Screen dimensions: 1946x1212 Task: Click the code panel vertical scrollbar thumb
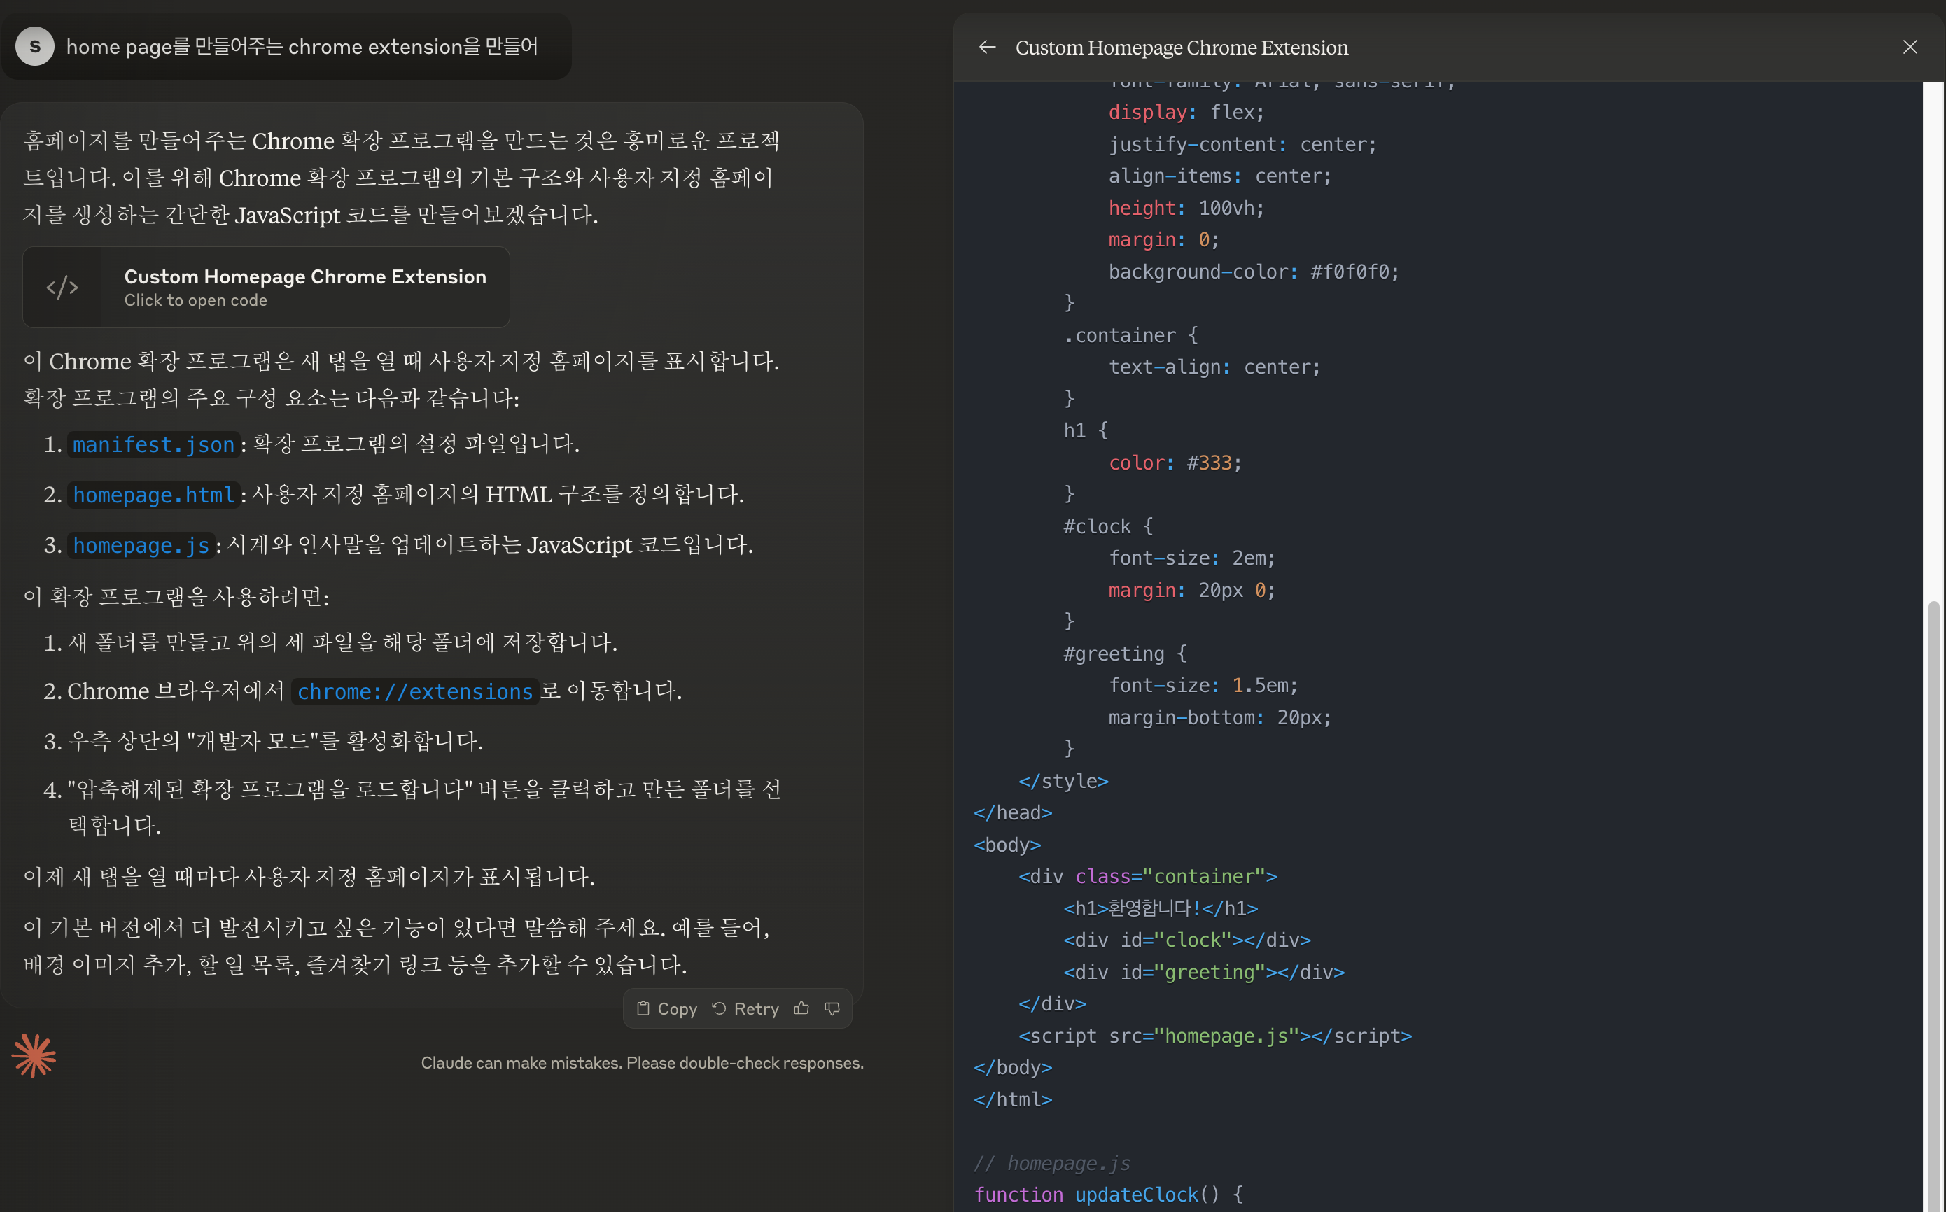pos(1934,906)
